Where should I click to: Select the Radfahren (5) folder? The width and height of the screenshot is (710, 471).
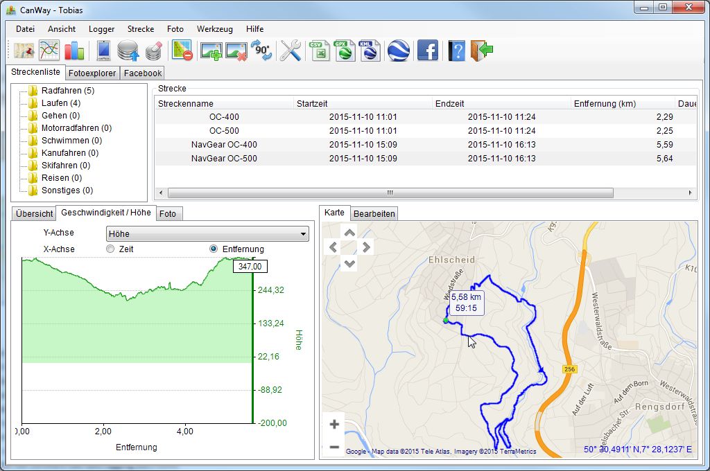(x=67, y=91)
